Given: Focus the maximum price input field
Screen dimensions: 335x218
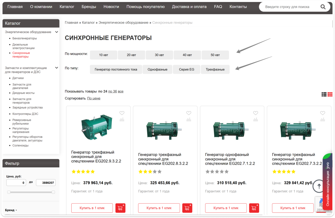Looking at the screenshot, I should (46, 183).
